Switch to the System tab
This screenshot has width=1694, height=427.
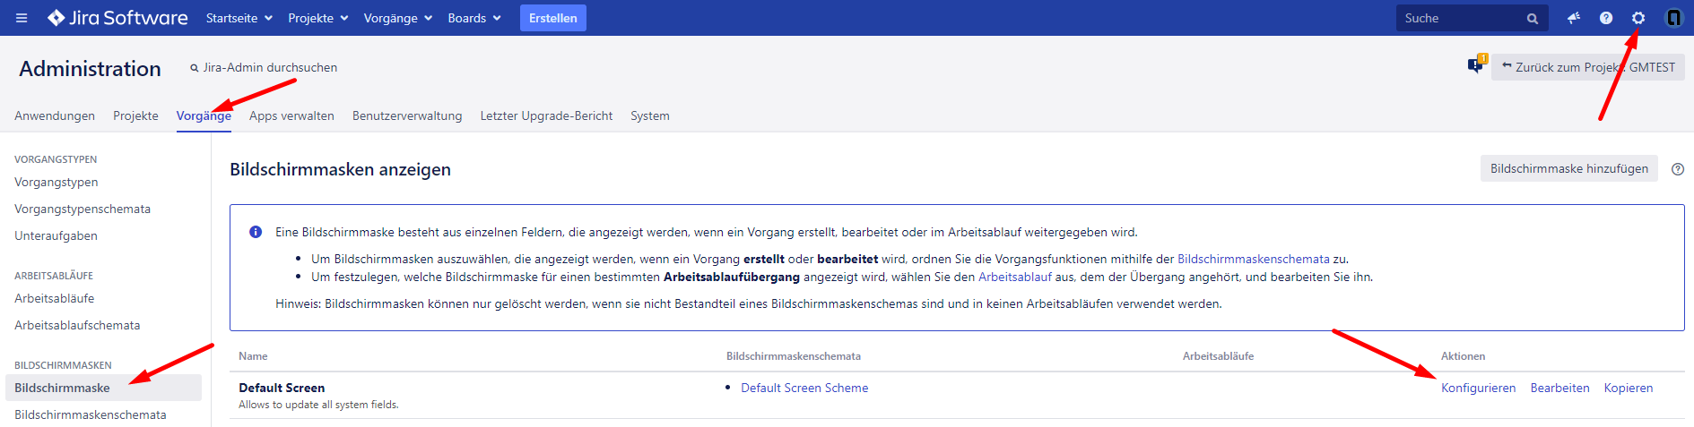point(649,115)
